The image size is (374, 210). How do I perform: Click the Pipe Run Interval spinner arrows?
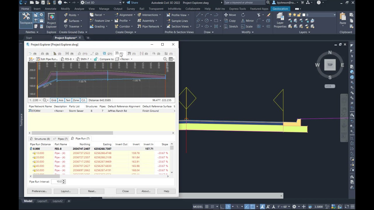(64, 181)
